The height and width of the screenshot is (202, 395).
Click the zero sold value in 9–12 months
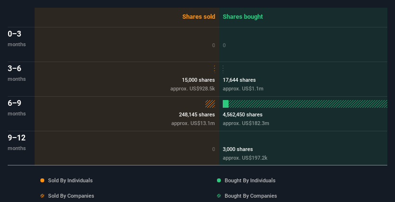(214, 149)
